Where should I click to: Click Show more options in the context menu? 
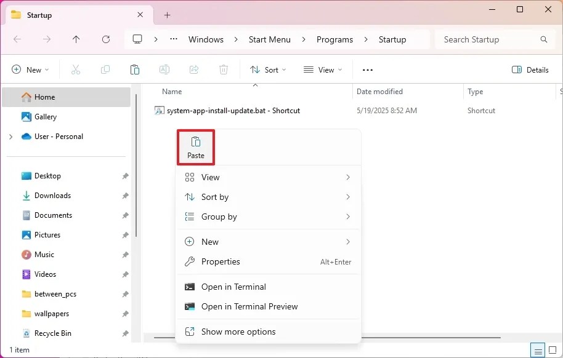tap(238, 332)
